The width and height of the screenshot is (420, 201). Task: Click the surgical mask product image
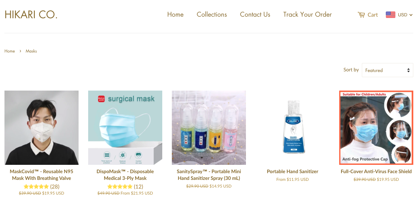point(125,128)
